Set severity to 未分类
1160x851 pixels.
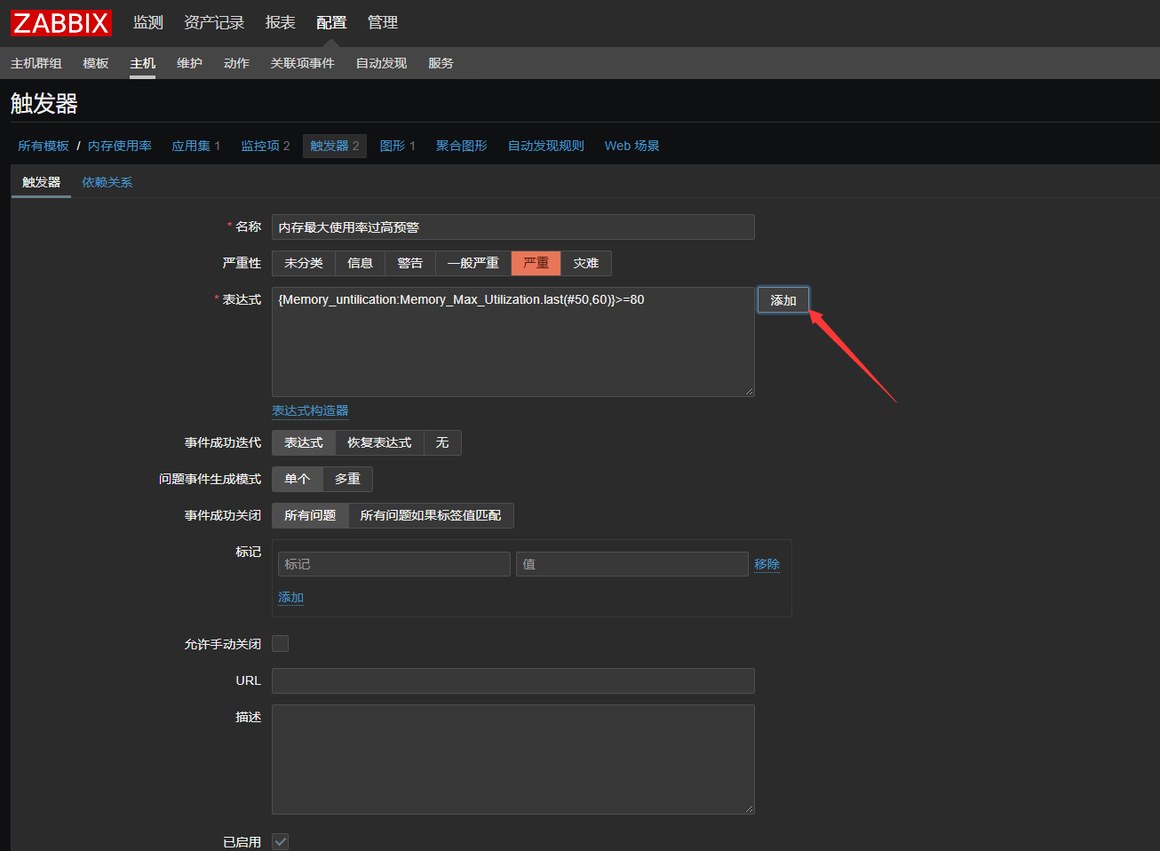pyautogui.click(x=304, y=263)
